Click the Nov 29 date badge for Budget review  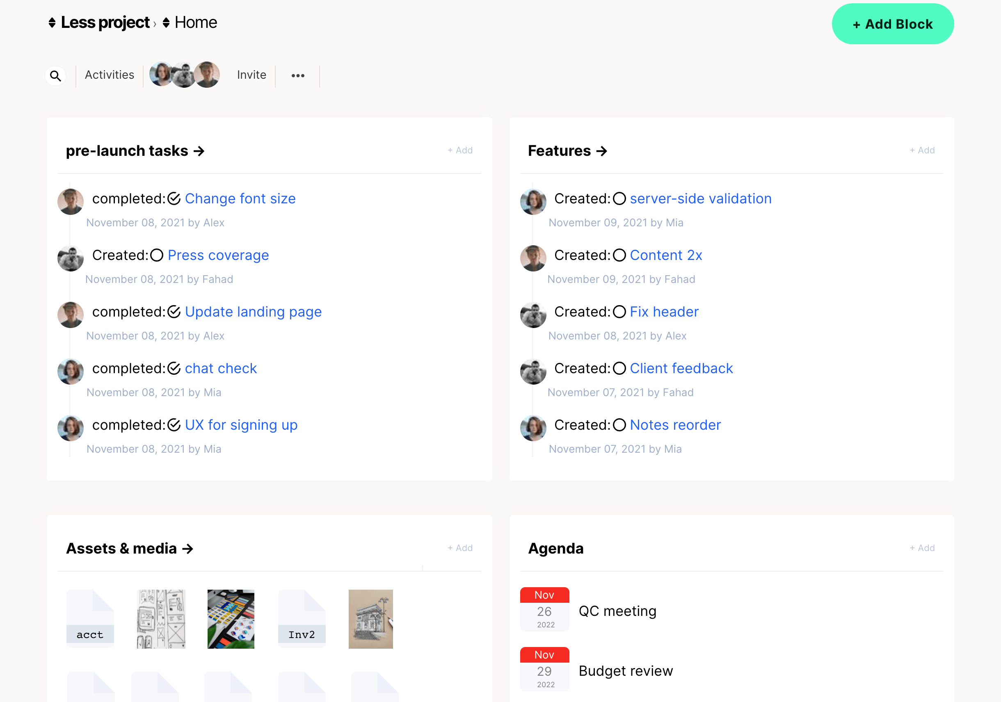click(544, 669)
